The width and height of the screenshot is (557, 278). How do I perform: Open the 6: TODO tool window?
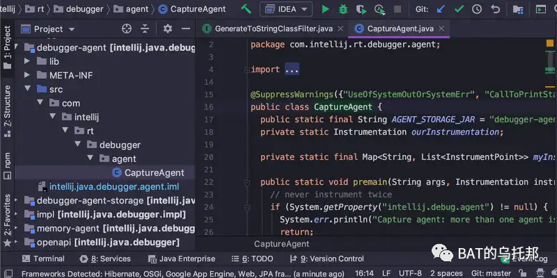point(252,259)
